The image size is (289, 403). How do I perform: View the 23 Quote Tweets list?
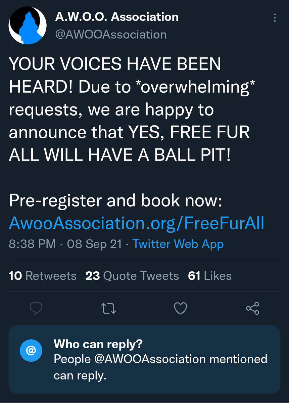click(132, 276)
